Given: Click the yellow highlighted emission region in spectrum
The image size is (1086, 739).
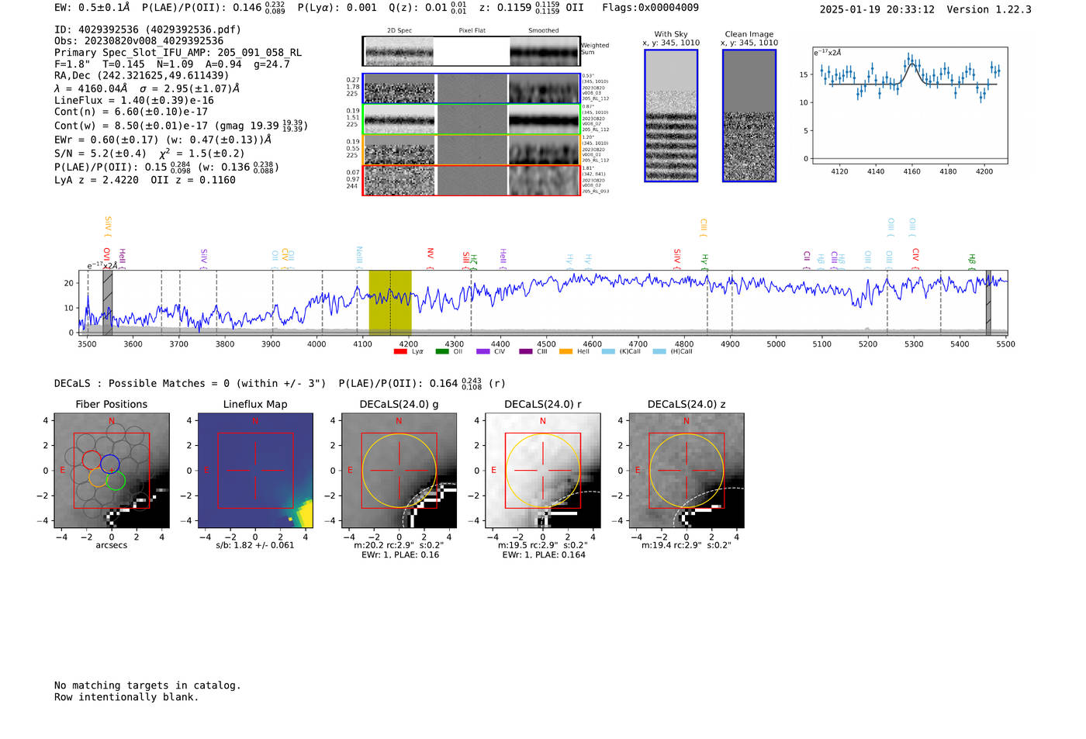Looking at the screenshot, I should point(389,302).
